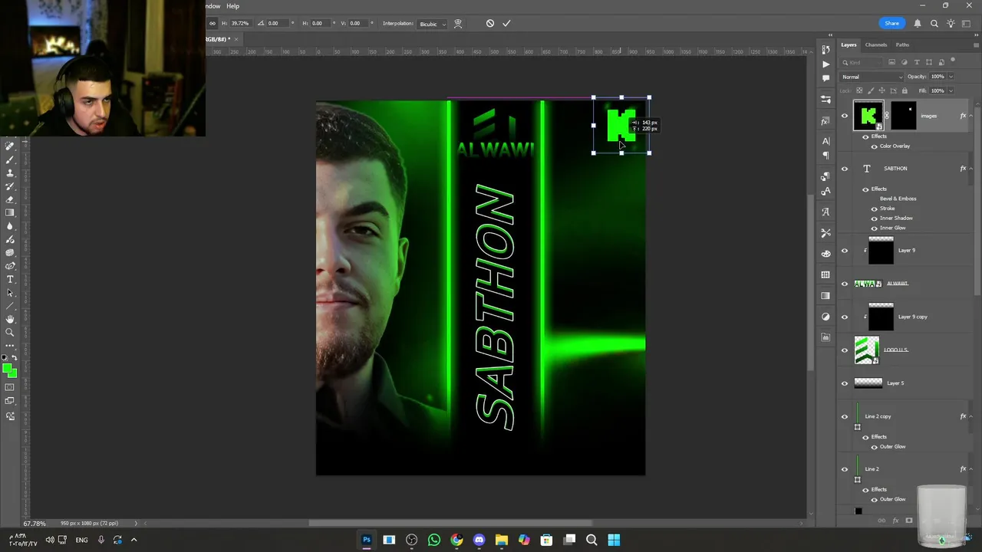Click the images layer thumbnail

click(868, 116)
